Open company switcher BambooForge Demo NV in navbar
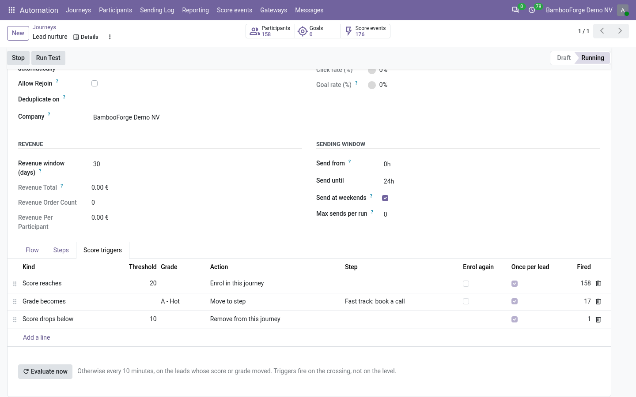 point(579,10)
